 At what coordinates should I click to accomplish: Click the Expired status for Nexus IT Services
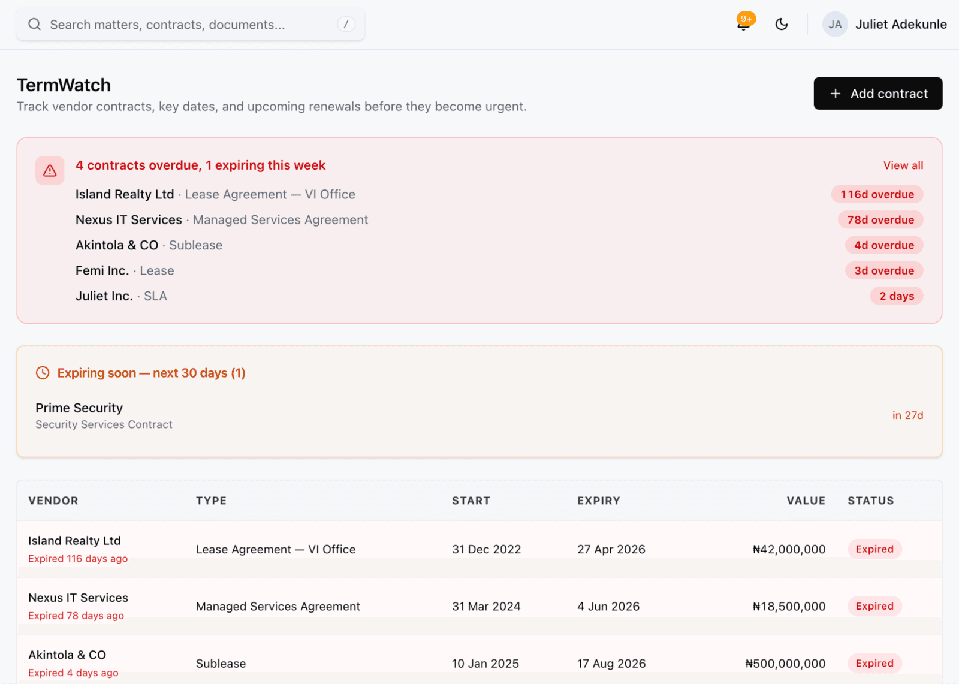click(x=874, y=606)
